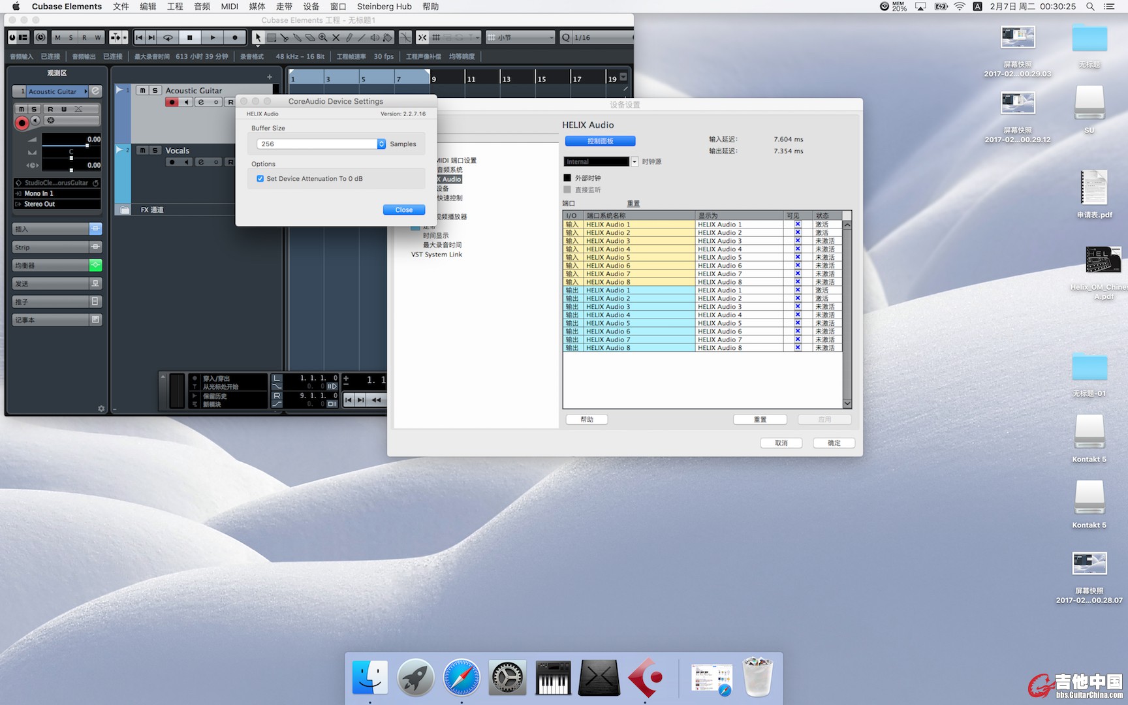Open edit channel settings for Acoustic Guitar track
Screen dimensions: 1128x705
point(201,102)
